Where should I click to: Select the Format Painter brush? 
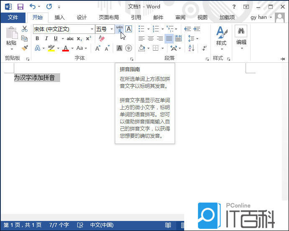[25, 48]
